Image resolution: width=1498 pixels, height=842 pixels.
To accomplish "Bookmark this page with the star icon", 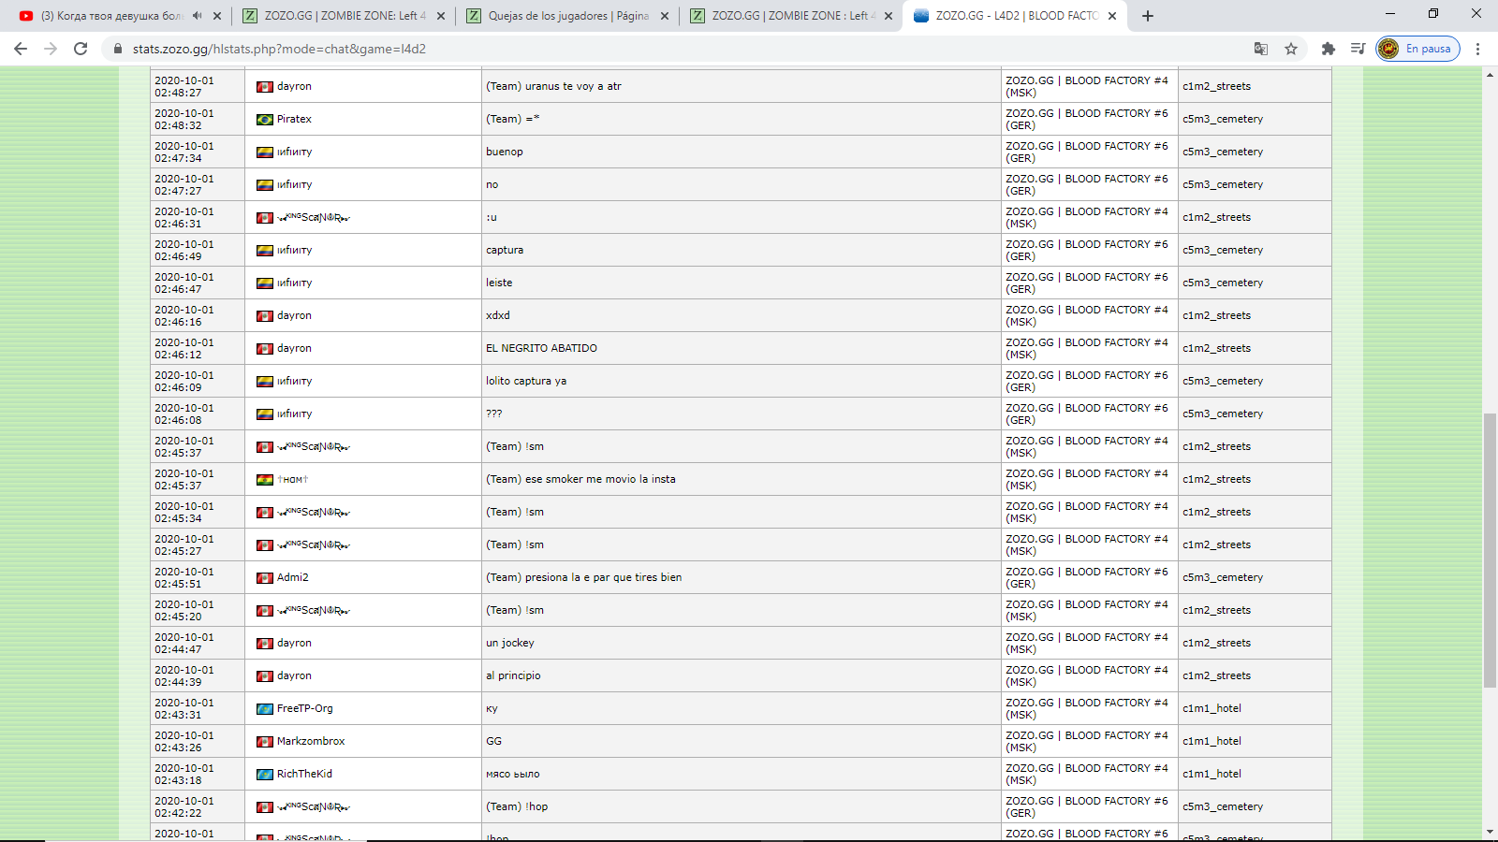I will [x=1291, y=49].
